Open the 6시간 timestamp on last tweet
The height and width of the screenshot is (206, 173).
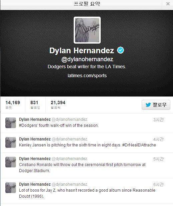(x=158, y=185)
